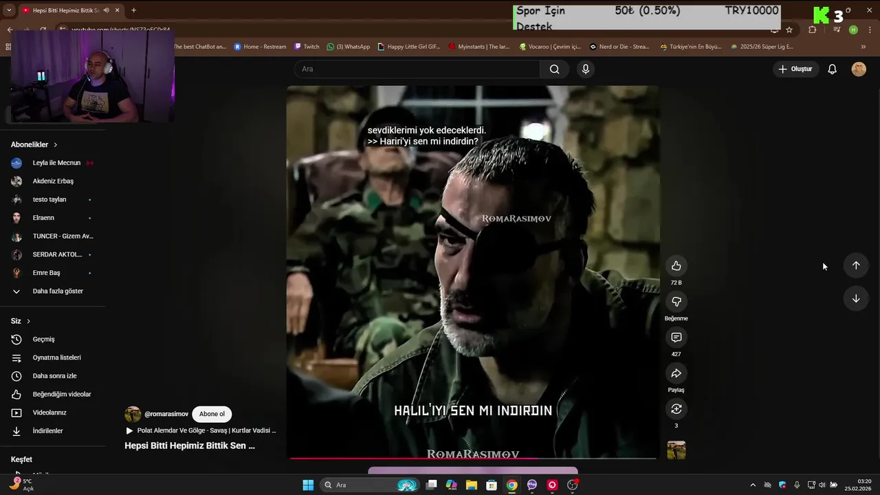Open Akdeniz Erbaş subscription
Image resolution: width=880 pixels, height=495 pixels.
tap(52, 181)
